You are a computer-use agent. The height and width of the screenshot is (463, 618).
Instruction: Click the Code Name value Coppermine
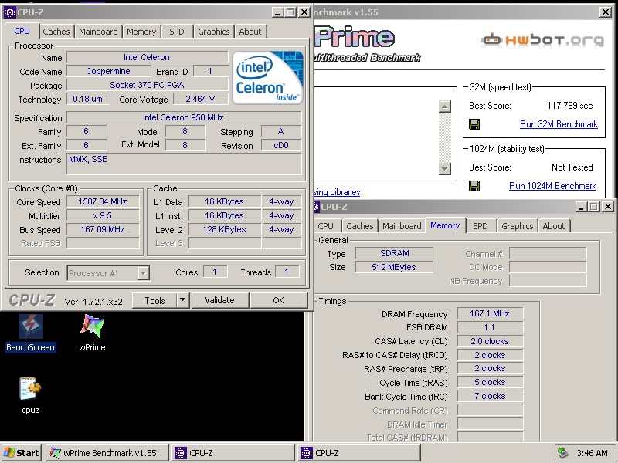(108, 71)
